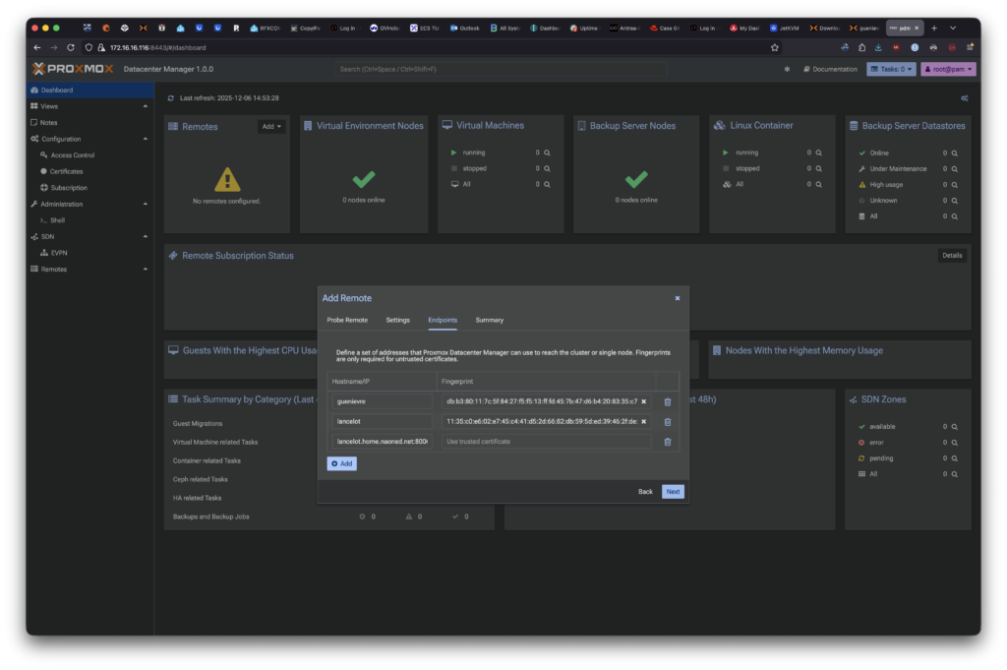Clear the fingerprint for guenievre
The width and height of the screenshot is (1007, 670).
click(x=644, y=401)
